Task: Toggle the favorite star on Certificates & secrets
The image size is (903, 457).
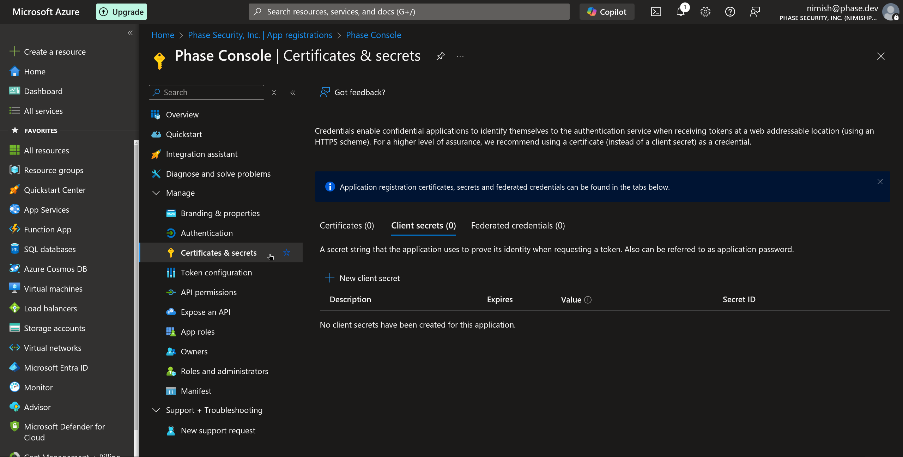Action: pyautogui.click(x=287, y=252)
